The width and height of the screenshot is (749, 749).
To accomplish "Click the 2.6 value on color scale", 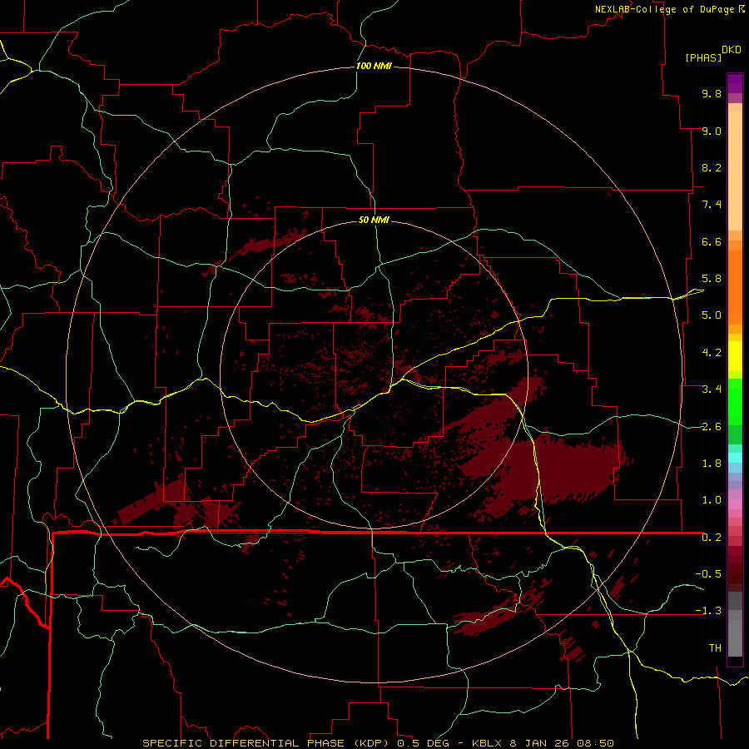I will click(x=712, y=427).
